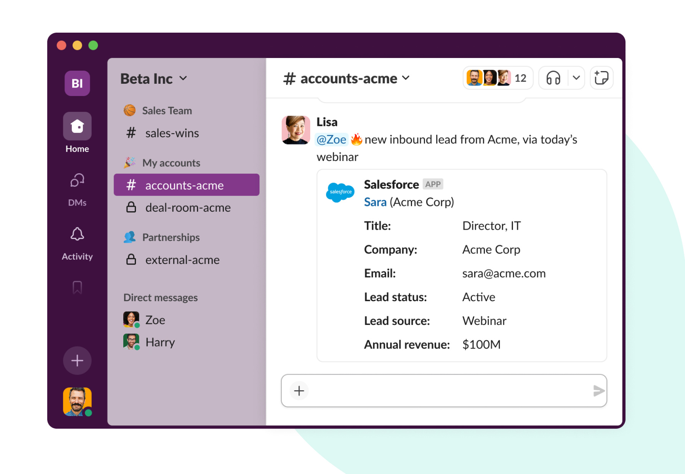Screen dimensions: 685x474
Task: Open the canvas icon in header
Action: [601, 78]
